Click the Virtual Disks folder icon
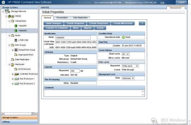 pyautogui.click(x=13, y=21)
